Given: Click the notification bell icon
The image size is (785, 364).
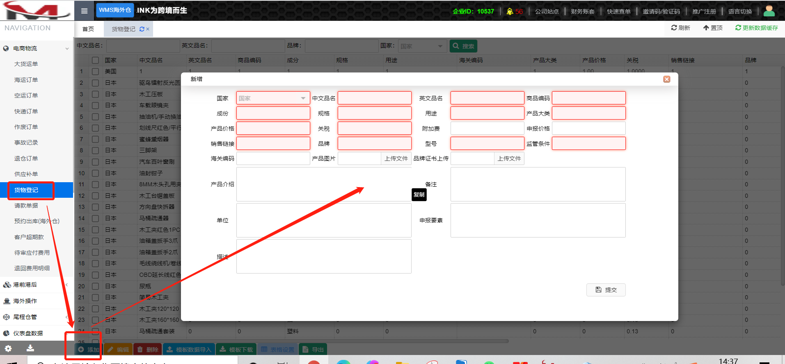Looking at the screenshot, I should pyautogui.click(x=510, y=11).
